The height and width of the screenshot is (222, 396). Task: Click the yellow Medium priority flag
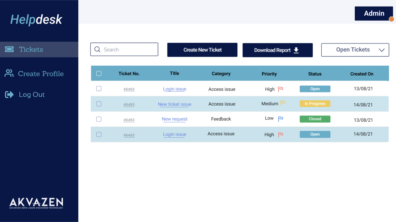coord(283,103)
